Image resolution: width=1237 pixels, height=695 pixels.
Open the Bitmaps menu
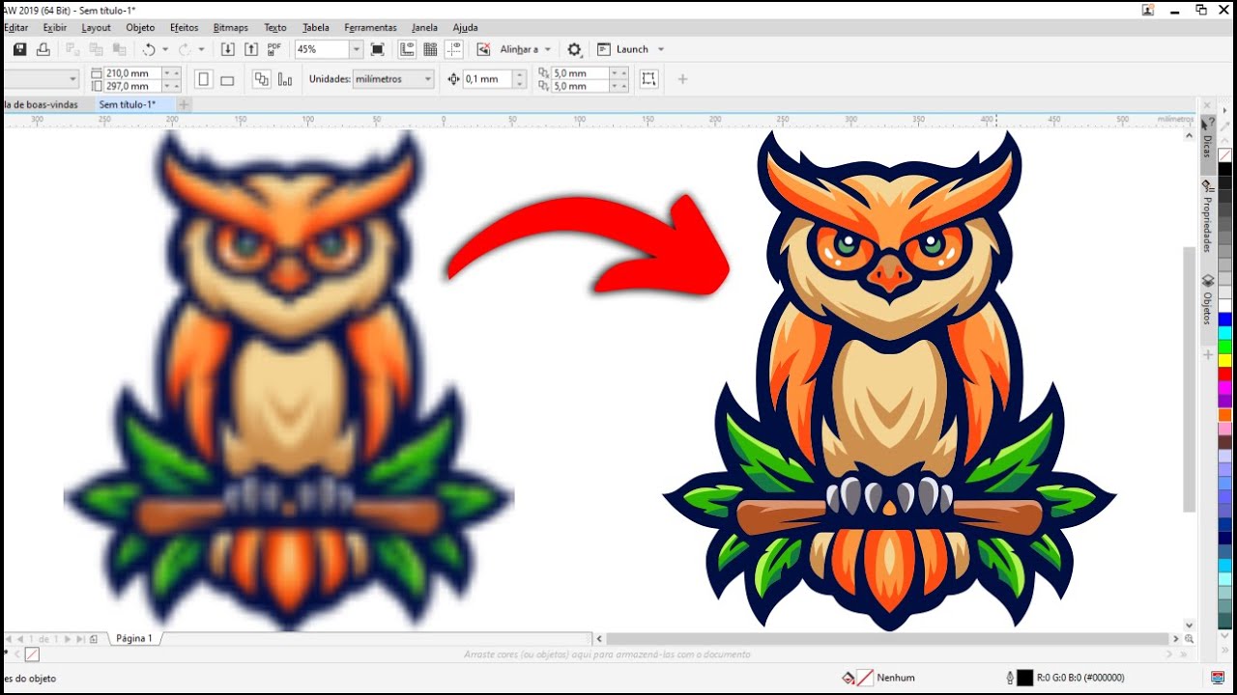(x=230, y=28)
